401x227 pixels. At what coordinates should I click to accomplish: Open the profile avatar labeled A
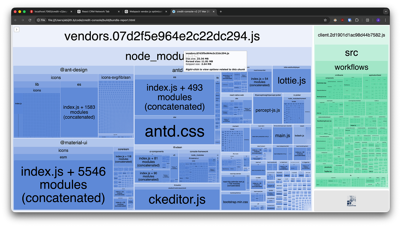pos(378,20)
